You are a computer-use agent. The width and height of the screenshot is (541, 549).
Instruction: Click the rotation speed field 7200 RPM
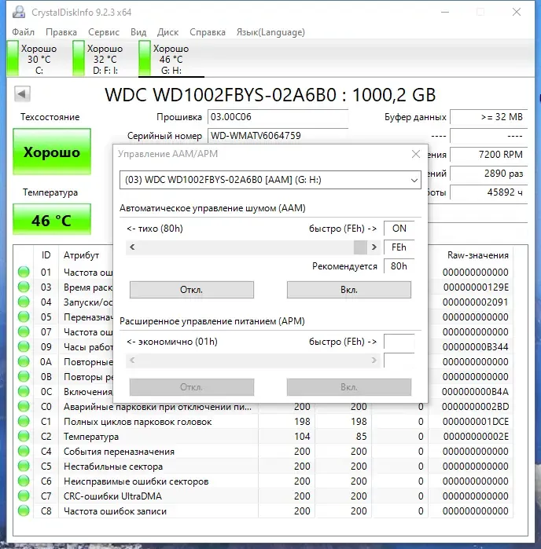489,155
